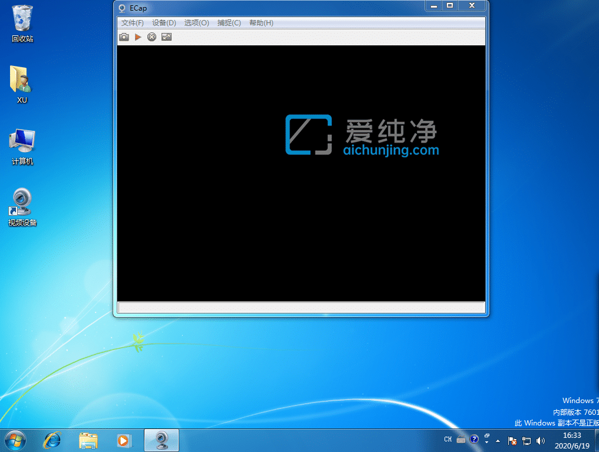Open the 设备(D) menu
The image size is (599, 452).
tap(164, 23)
